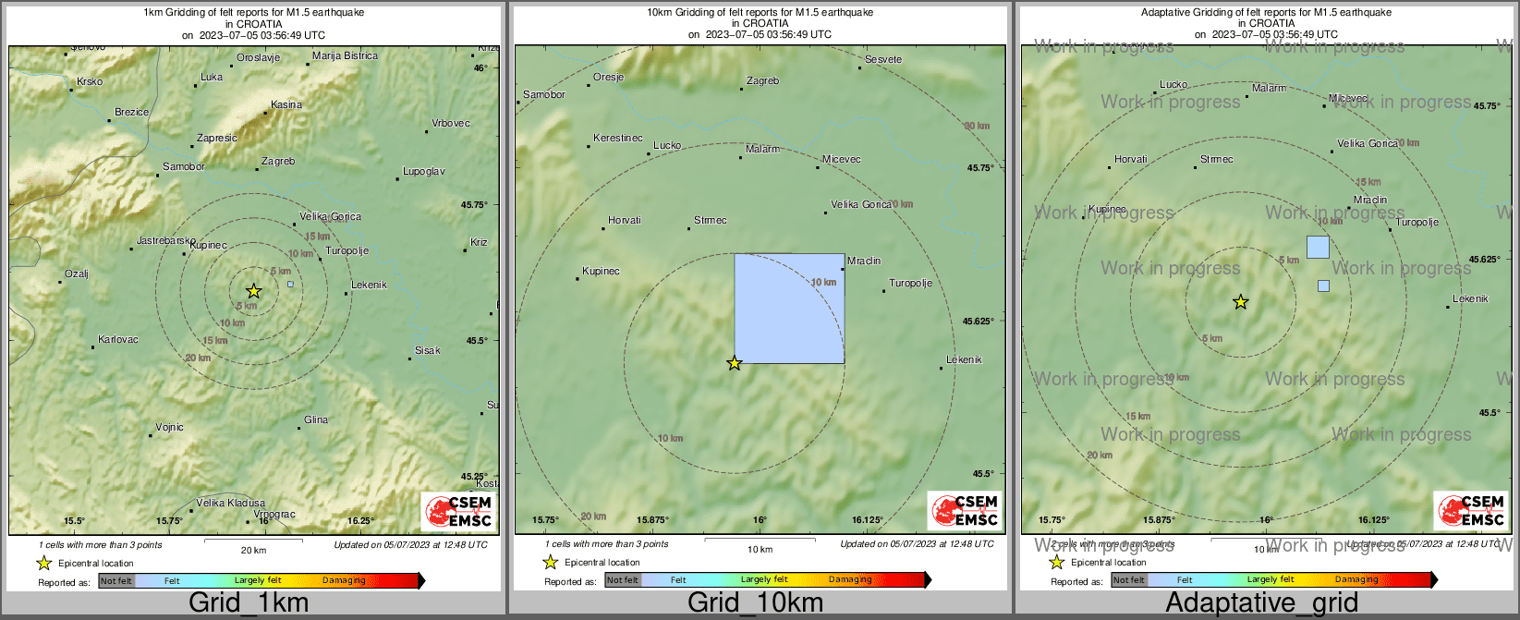Click the 'Damaging' red segment in the Grid_1km legend
The height and width of the screenshot is (620, 1520).
(344, 581)
